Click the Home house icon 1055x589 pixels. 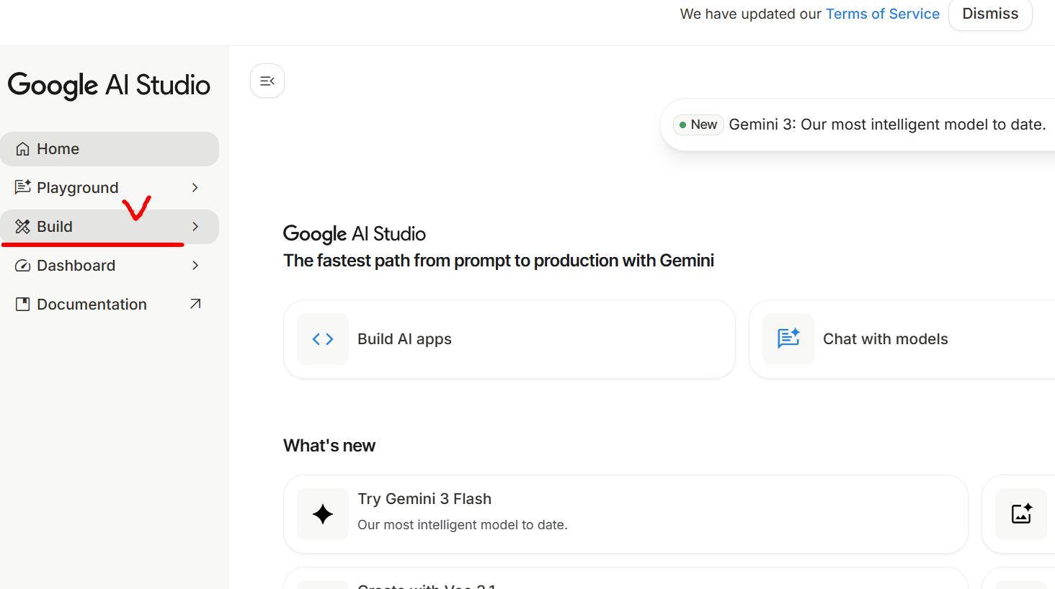[23, 149]
